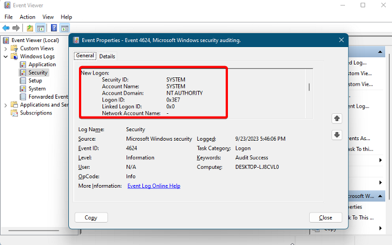The width and height of the screenshot is (392, 245).
Task: Toggle the show/hide action pane icon
Action: tap(65, 28)
